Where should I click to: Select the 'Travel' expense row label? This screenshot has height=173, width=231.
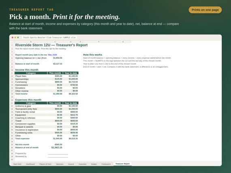tap(18, 121)
